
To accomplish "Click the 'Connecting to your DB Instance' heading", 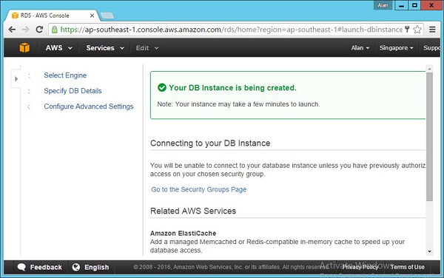I will click(210, 143).
